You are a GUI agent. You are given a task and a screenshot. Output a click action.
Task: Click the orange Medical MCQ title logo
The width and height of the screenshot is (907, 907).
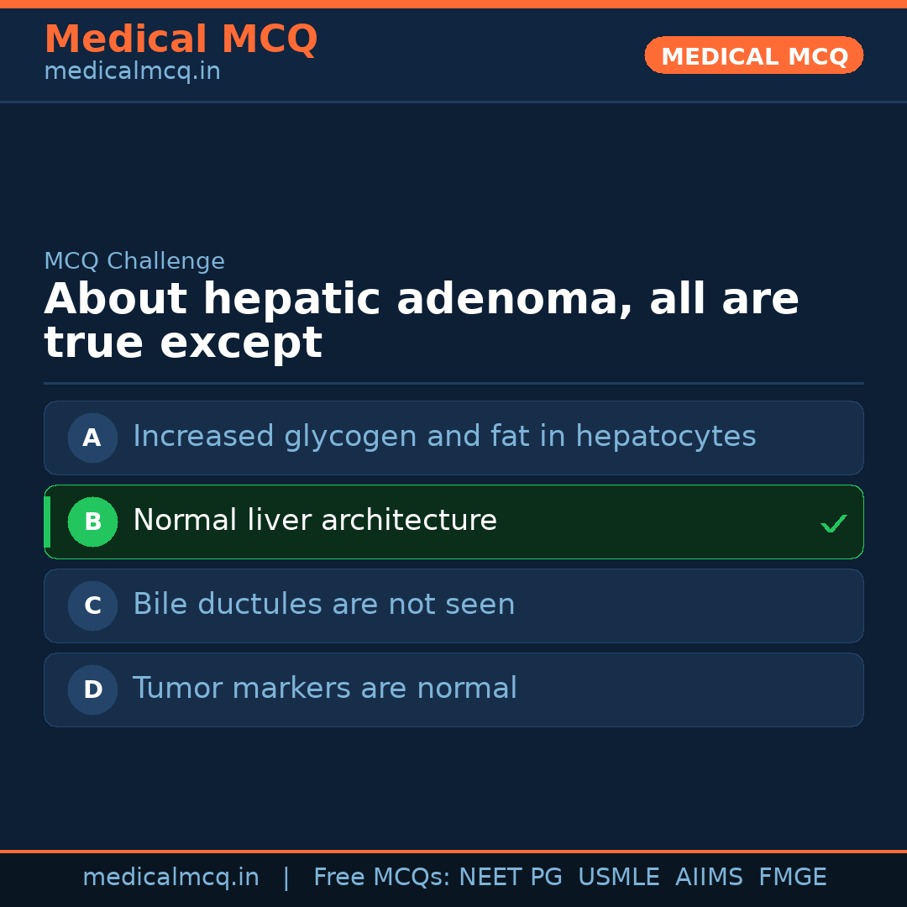pyautogui.click(x=181, y=39)
